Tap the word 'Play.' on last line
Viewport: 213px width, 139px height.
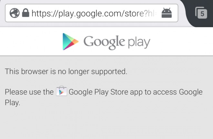point(13,103)
